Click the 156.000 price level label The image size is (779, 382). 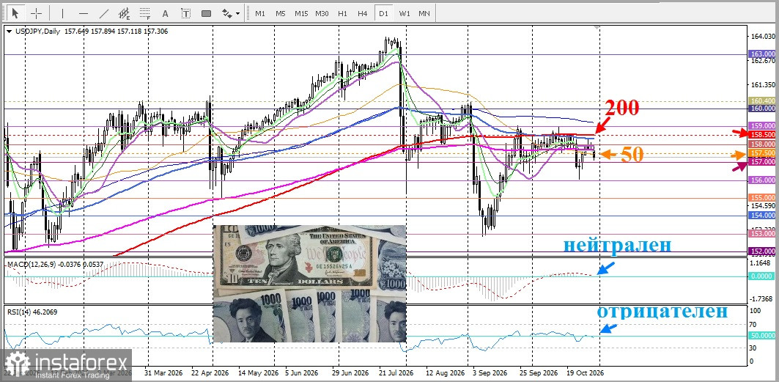(x=762, y=180)
